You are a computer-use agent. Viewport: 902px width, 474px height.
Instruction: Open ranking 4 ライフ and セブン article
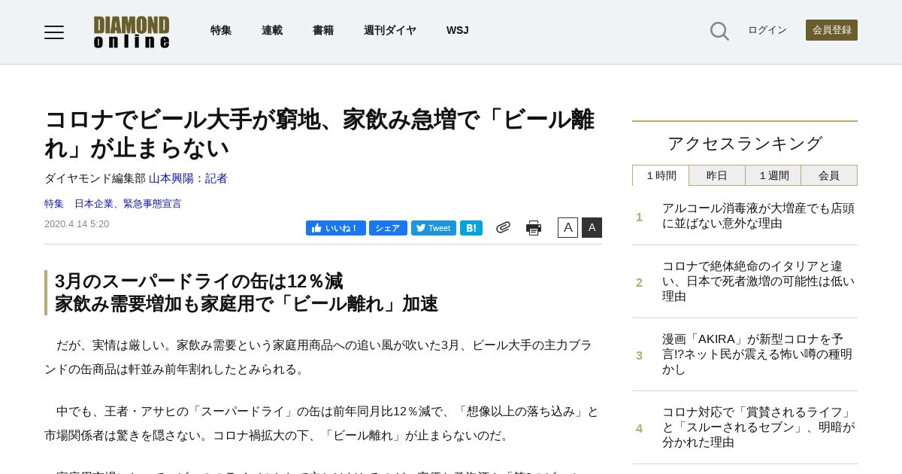coord(758,427)
